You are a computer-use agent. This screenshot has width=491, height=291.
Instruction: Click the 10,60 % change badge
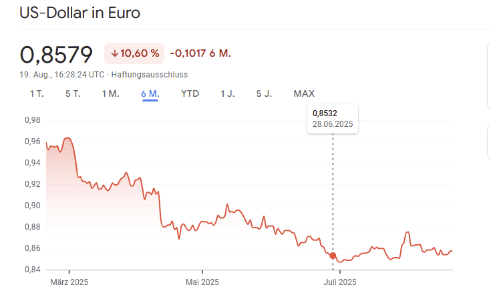click(x=134, y=53)
